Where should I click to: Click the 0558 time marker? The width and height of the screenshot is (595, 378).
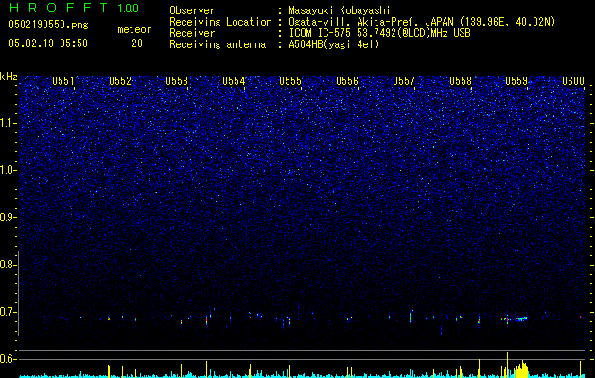click(461, 81)
